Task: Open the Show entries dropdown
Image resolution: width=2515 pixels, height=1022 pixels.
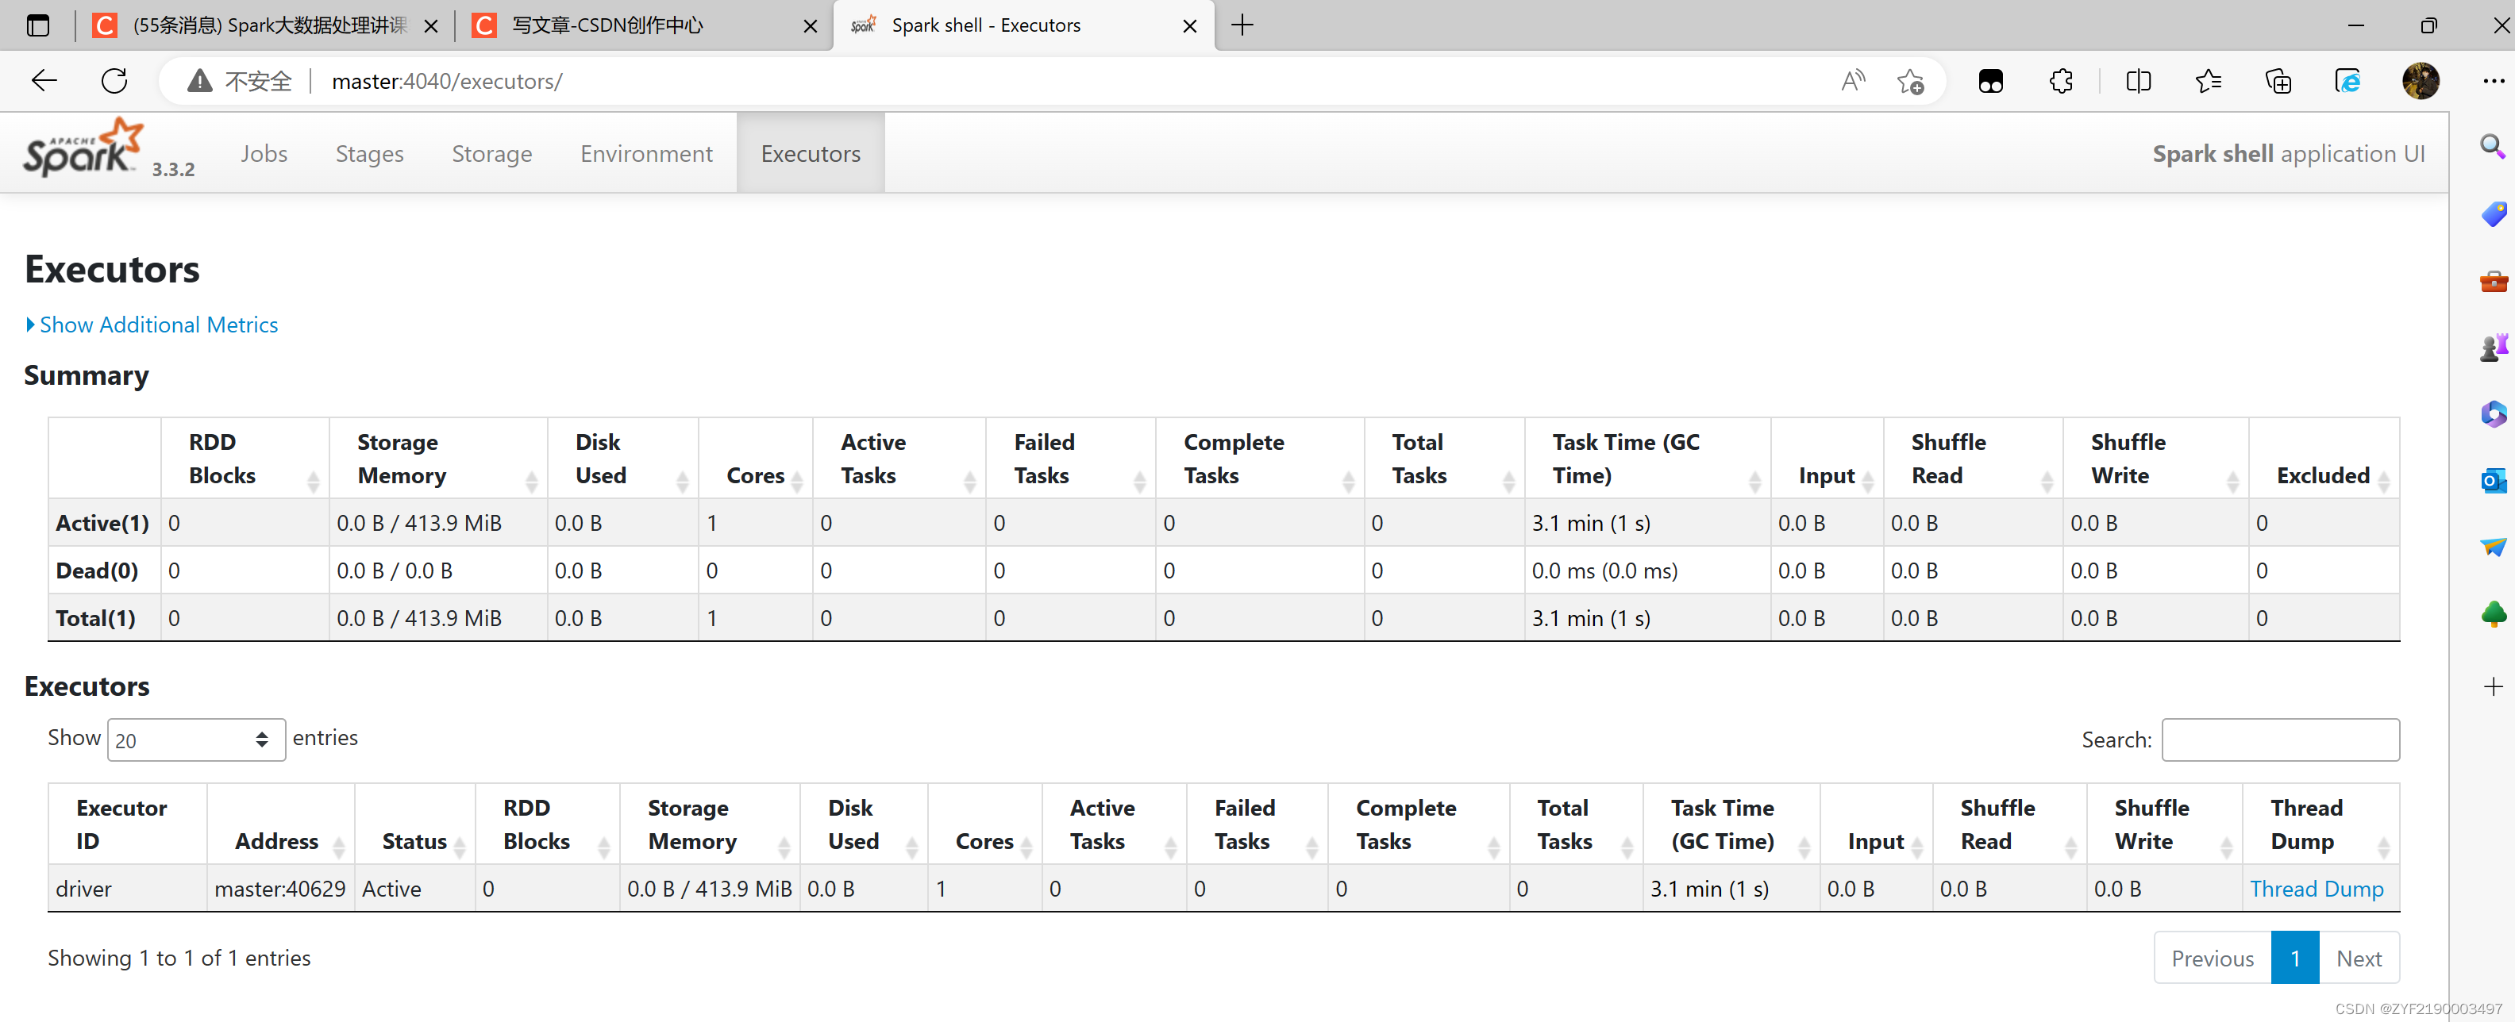Action: point(195,740)
